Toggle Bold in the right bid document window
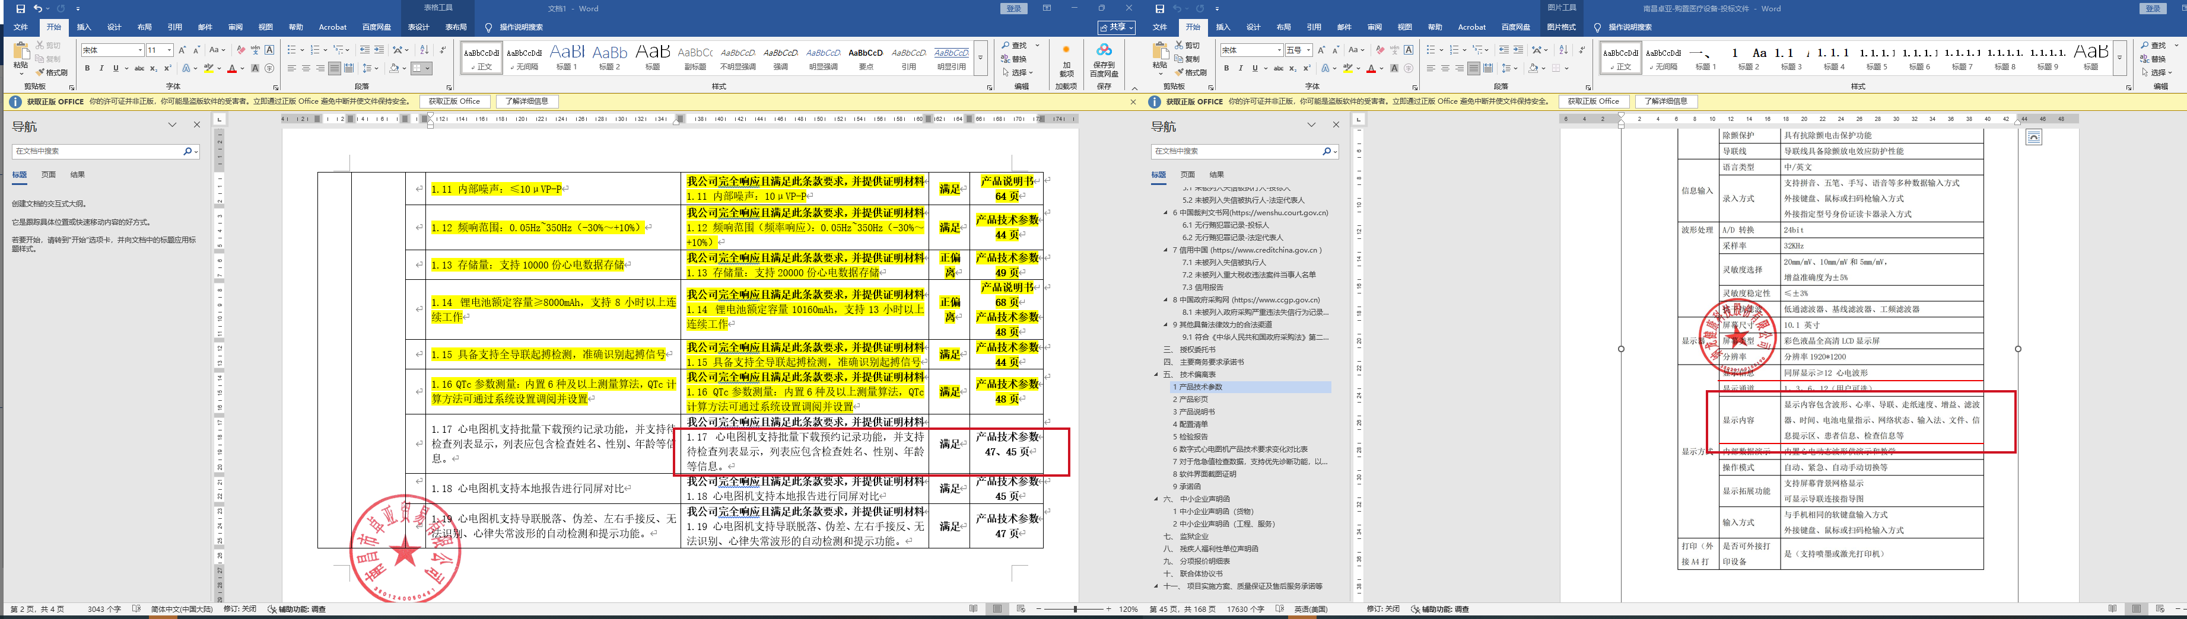The image size is (2187, 619). (1227, 69)
